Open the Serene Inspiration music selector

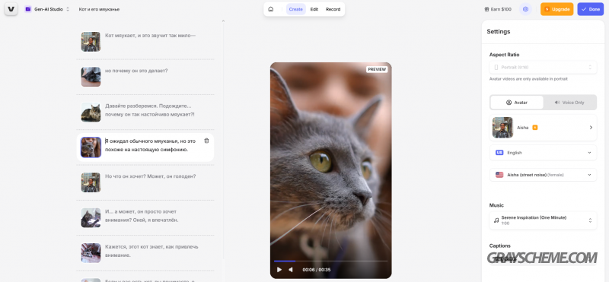coord(543,220)
